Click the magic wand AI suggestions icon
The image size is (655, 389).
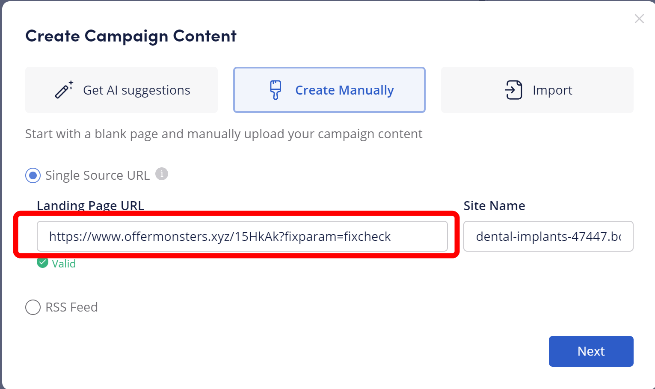(x=64, y=90)
